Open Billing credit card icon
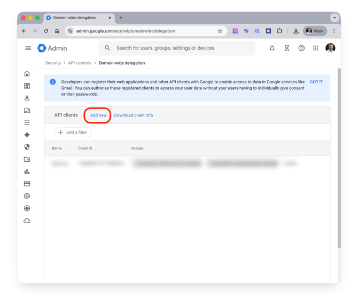The image size is (358, 306). click(x=27, y=184)
